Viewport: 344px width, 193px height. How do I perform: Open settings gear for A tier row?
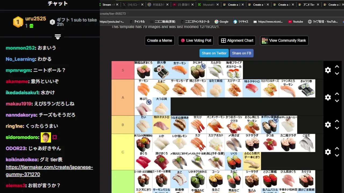click(x=328, y=98)
